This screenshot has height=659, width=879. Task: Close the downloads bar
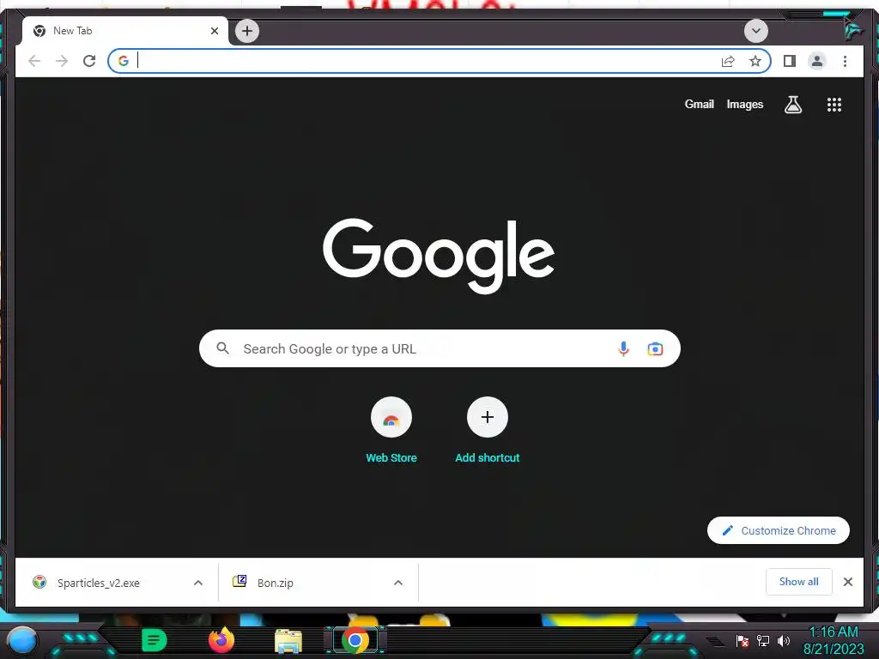coord(847,582)
